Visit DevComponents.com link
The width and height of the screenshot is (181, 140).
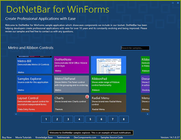tap(85, 137)
